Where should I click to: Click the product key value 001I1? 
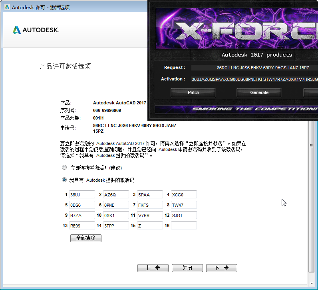pos(98,118)
